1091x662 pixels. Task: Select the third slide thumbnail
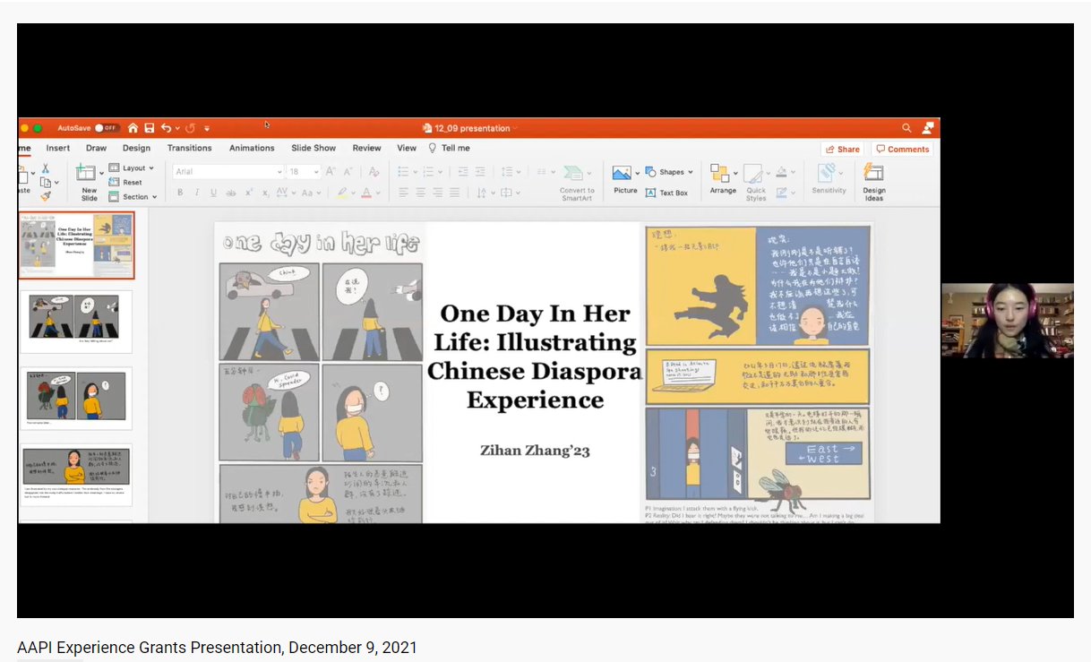(x=76, y=398)
